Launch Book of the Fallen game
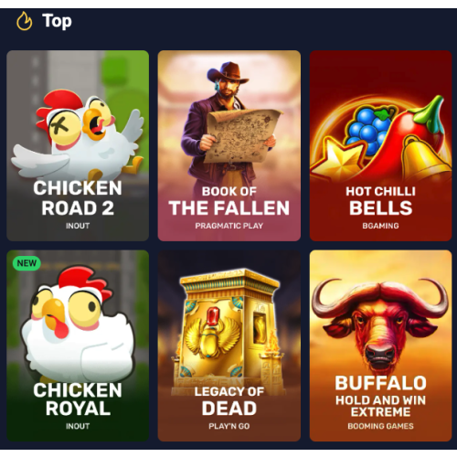The height and width of the screenshot is (457, 457). point(229,145)
